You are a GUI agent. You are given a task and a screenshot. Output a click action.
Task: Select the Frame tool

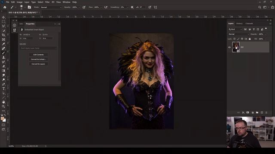tap(3, 39)
